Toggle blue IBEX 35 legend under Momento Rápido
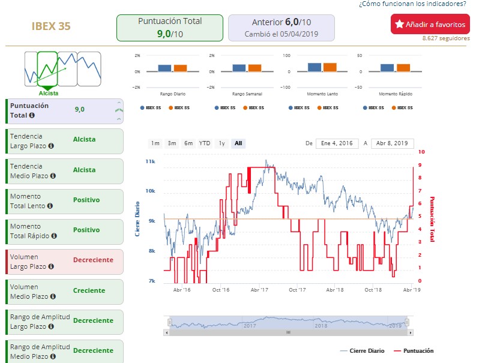Image resolution: width=497 pixels, height=363 pixels. [373, 107]
